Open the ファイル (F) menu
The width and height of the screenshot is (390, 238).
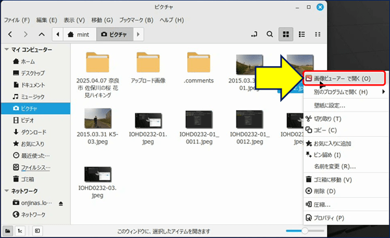17,20
